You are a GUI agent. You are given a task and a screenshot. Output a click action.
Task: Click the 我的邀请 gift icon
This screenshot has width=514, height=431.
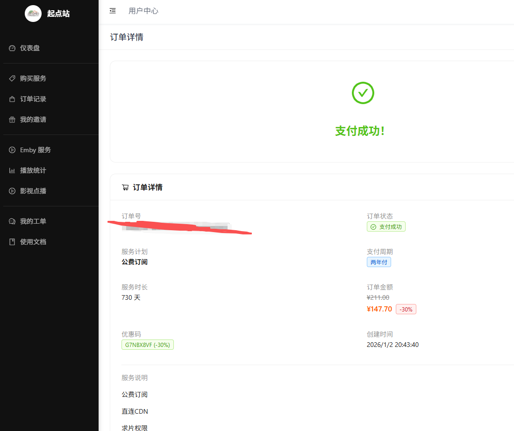12,120
